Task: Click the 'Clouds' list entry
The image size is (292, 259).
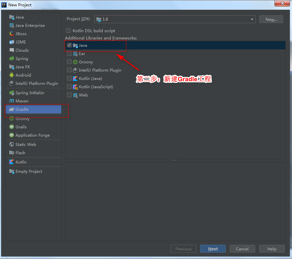Action: coord(33,50)
